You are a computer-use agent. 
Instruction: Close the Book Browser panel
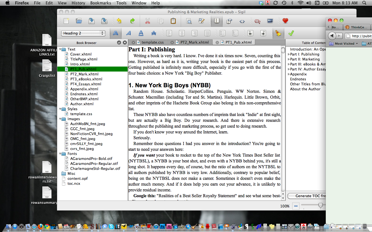125,43
